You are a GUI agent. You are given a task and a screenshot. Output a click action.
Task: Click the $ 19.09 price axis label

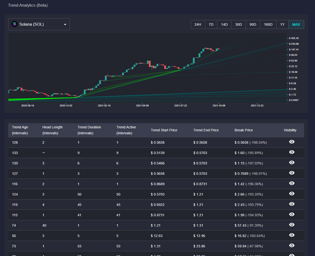tap(293, 72)
